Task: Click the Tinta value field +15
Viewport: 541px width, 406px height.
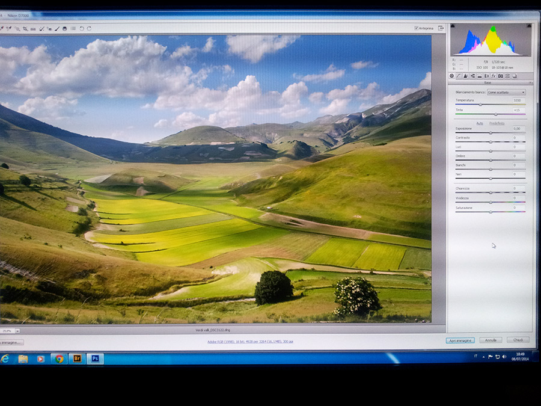Action: click(x=518, y=110)
